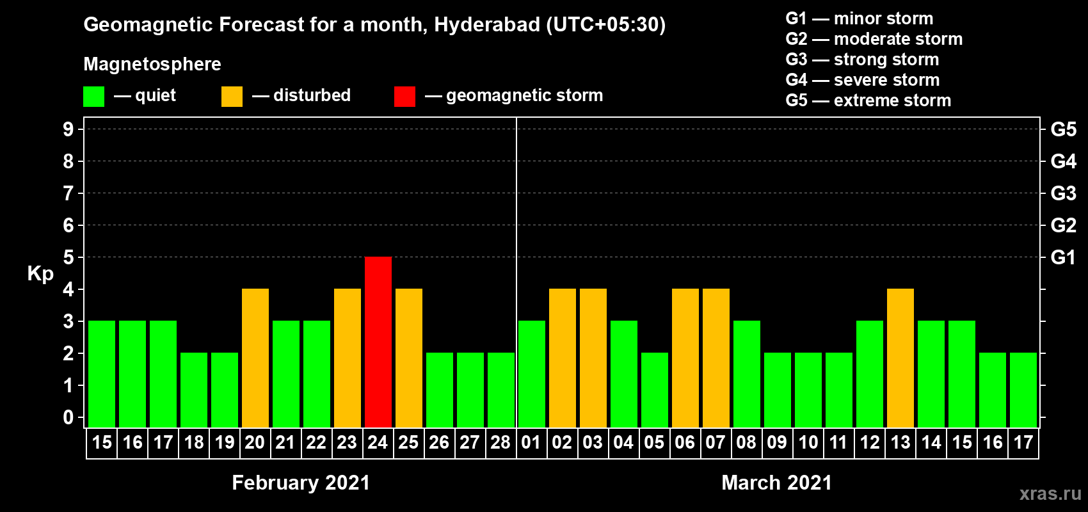Click the date label 28 on the axis
The width and height of the screenshot is (1088, 512).
tap(500, 443)
